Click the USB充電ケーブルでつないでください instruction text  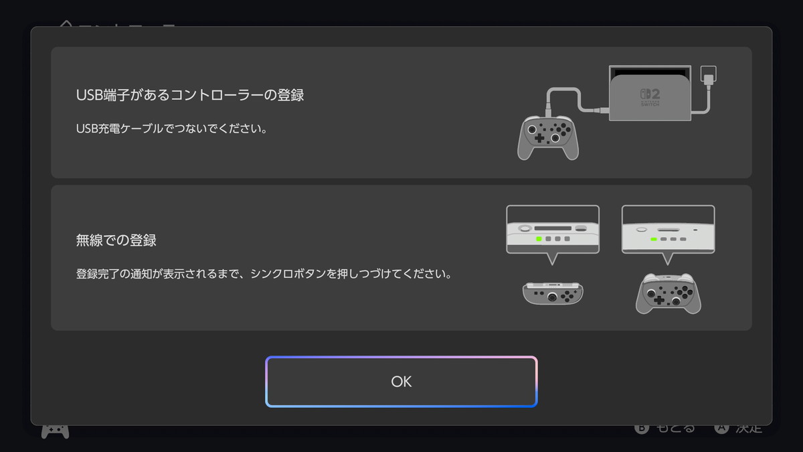click(x=172, y=129)
